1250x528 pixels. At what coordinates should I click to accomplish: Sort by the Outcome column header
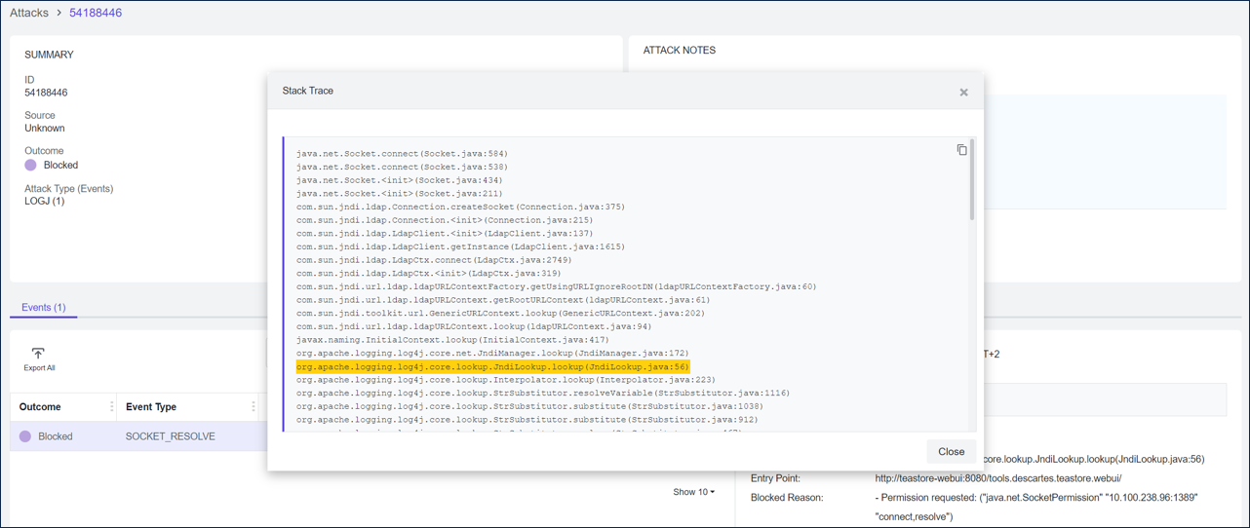pyautogui.click(x=40, y=407)
